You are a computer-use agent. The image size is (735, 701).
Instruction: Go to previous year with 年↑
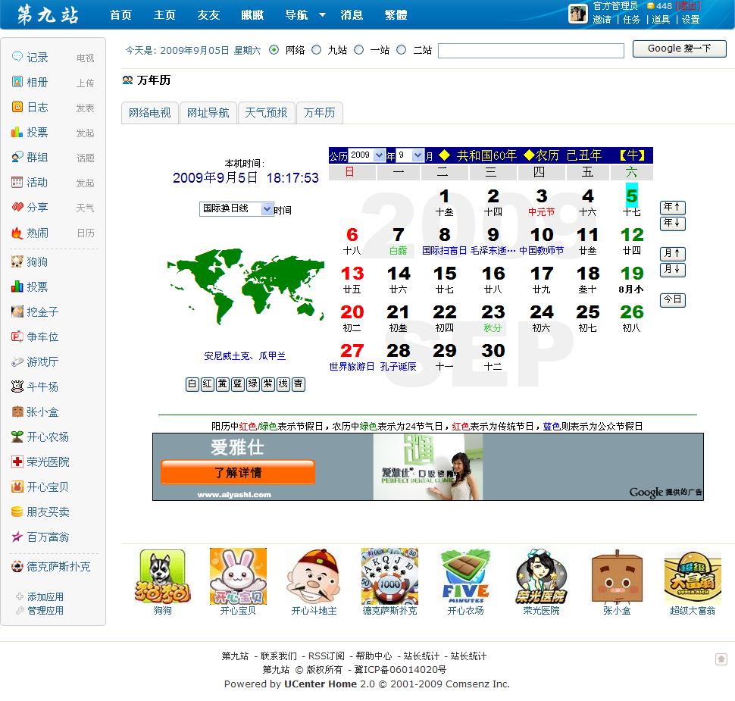pyautogui.click(x=672, y=207)
